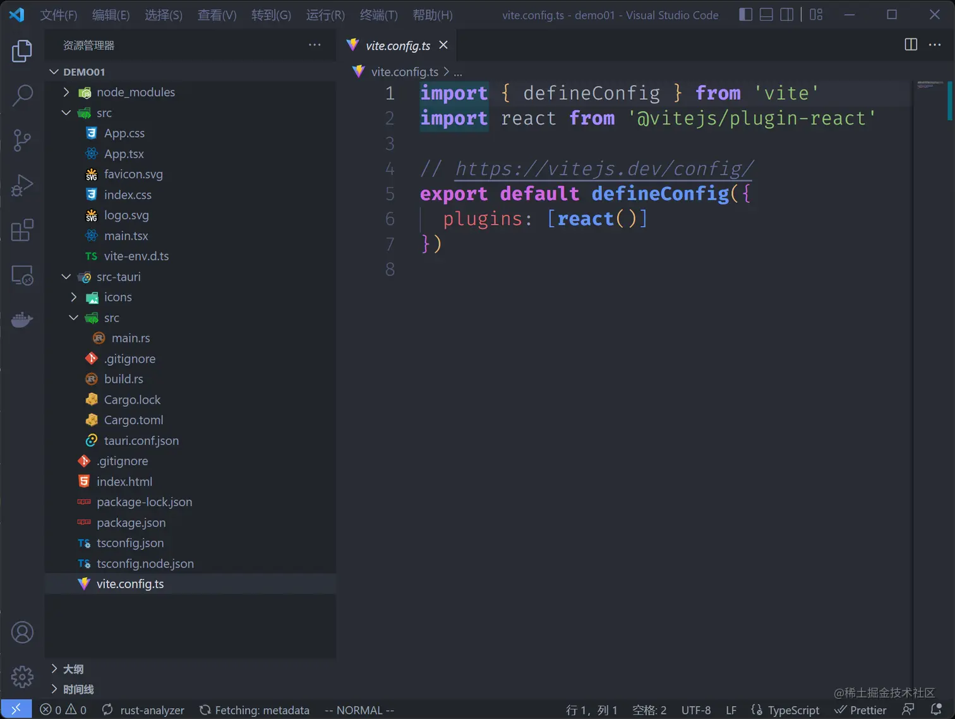Change line ending via LF
Screen dimensions: 955x719
731,710
